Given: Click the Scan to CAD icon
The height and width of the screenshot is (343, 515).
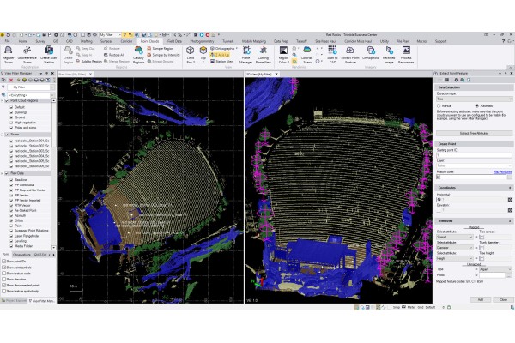Looking at the screenshot, I should pyautogui.click(x=331, y=55).
